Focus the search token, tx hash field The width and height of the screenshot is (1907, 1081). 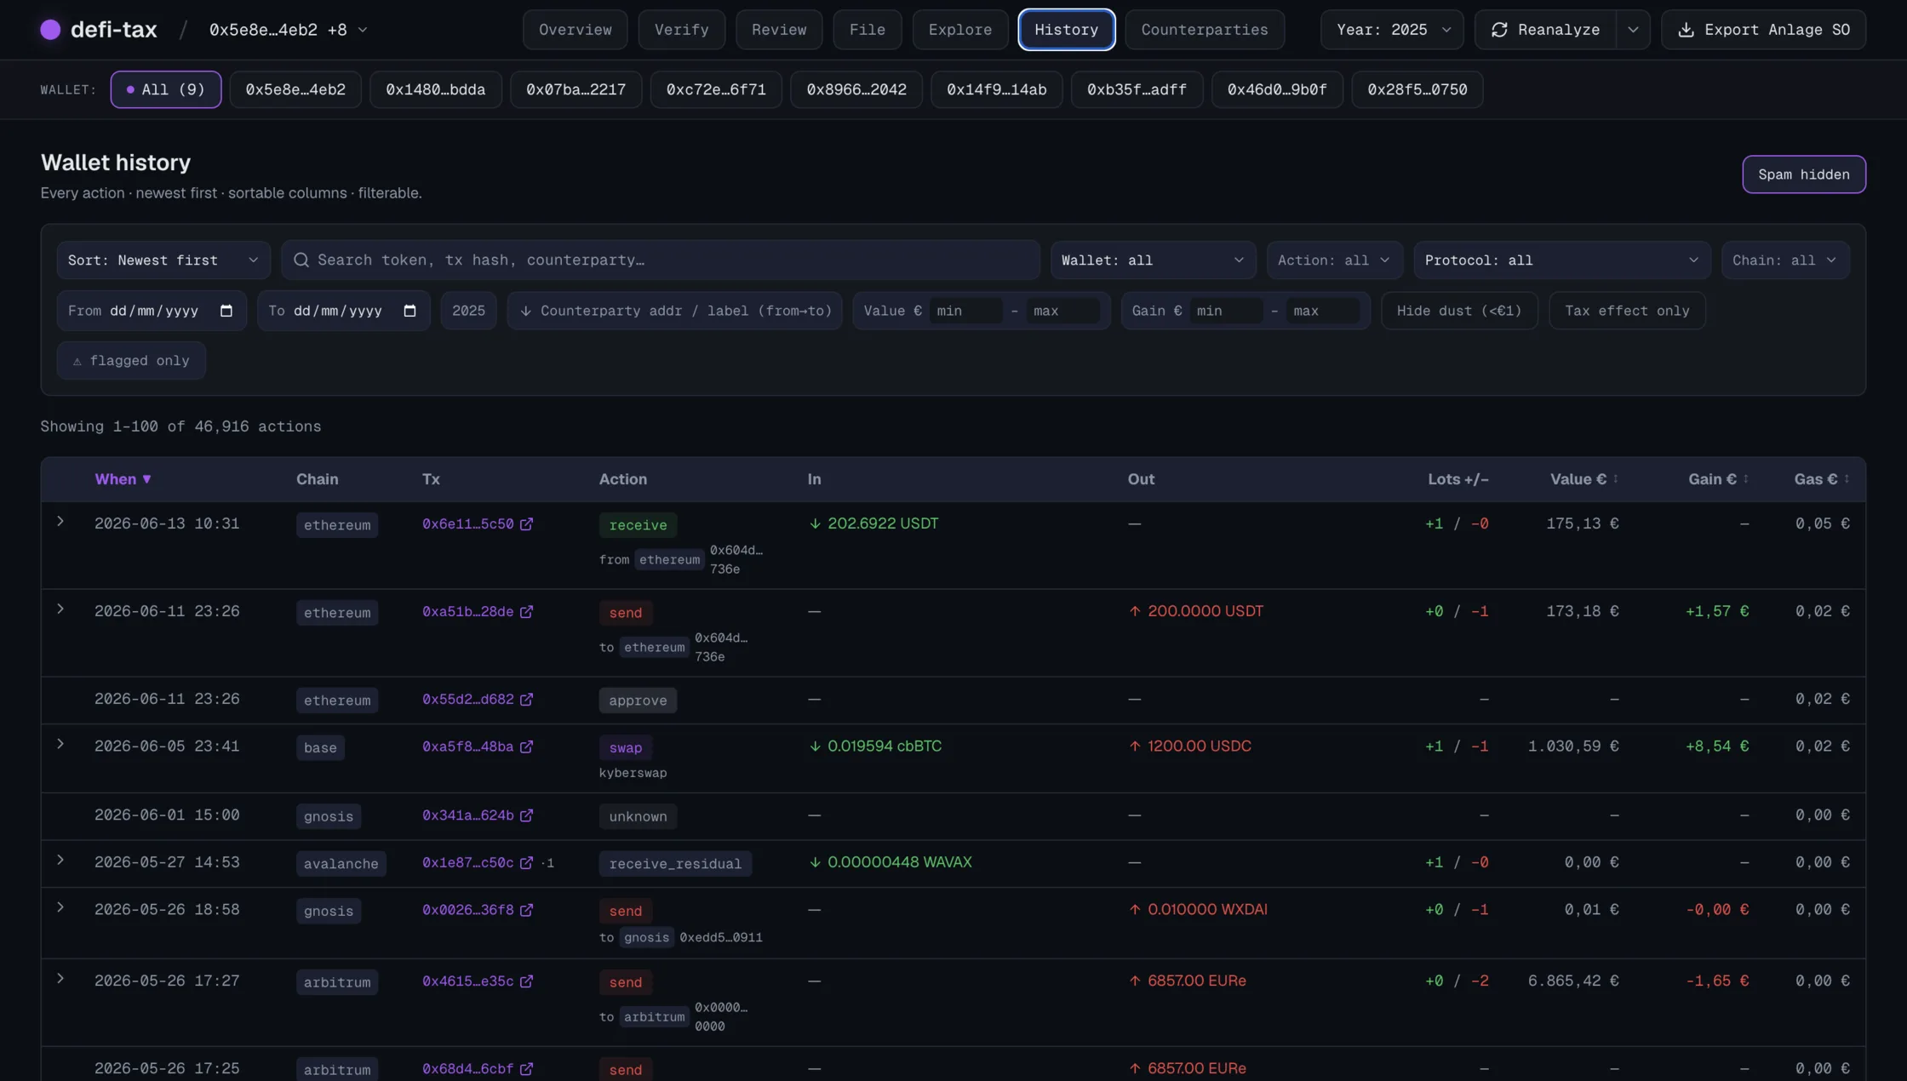coord(661,260)
